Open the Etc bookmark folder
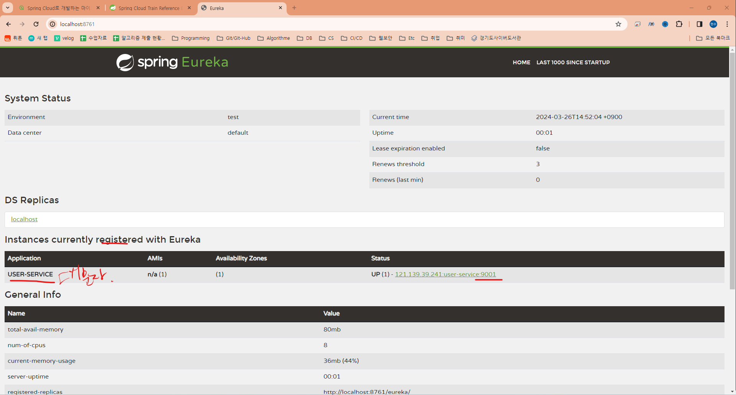Image resolution: width=736 pixels, height=395 pixels. [x=407, y=38]
